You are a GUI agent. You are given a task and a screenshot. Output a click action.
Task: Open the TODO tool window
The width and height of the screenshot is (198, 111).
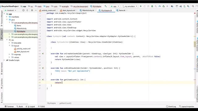[41, 106]
